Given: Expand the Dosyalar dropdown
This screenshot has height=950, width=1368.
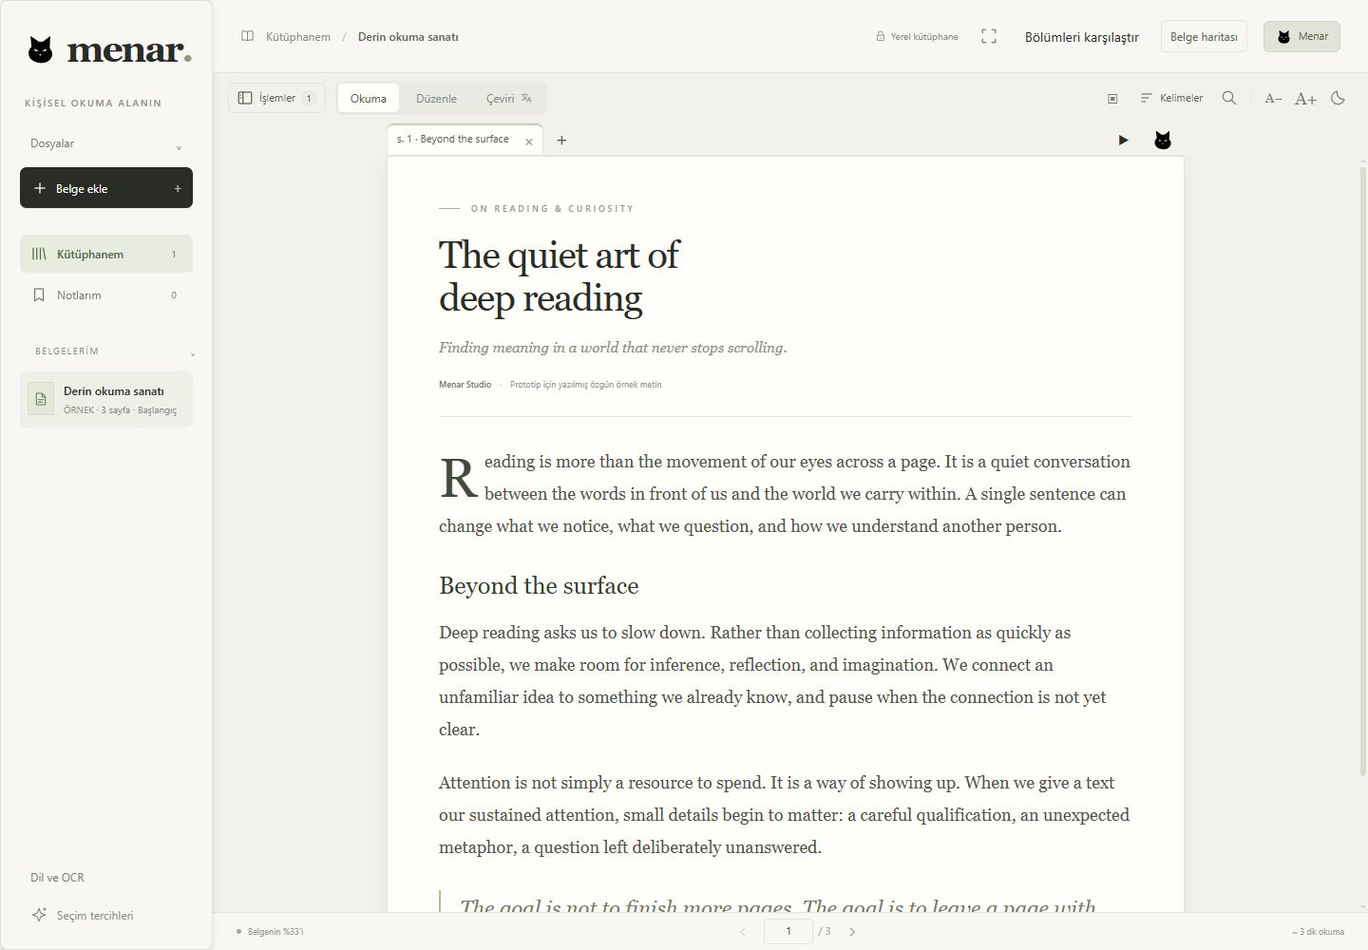Looking at the screenshot, I should point(106,143).
